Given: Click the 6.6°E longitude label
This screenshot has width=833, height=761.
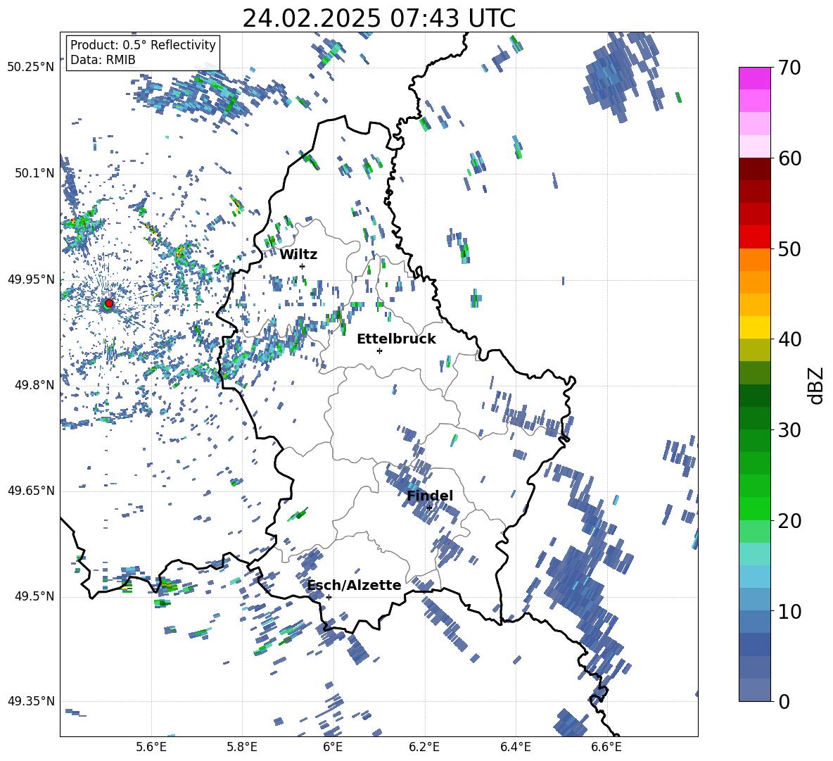Looking at the screenshot, I should coord(606,747).
